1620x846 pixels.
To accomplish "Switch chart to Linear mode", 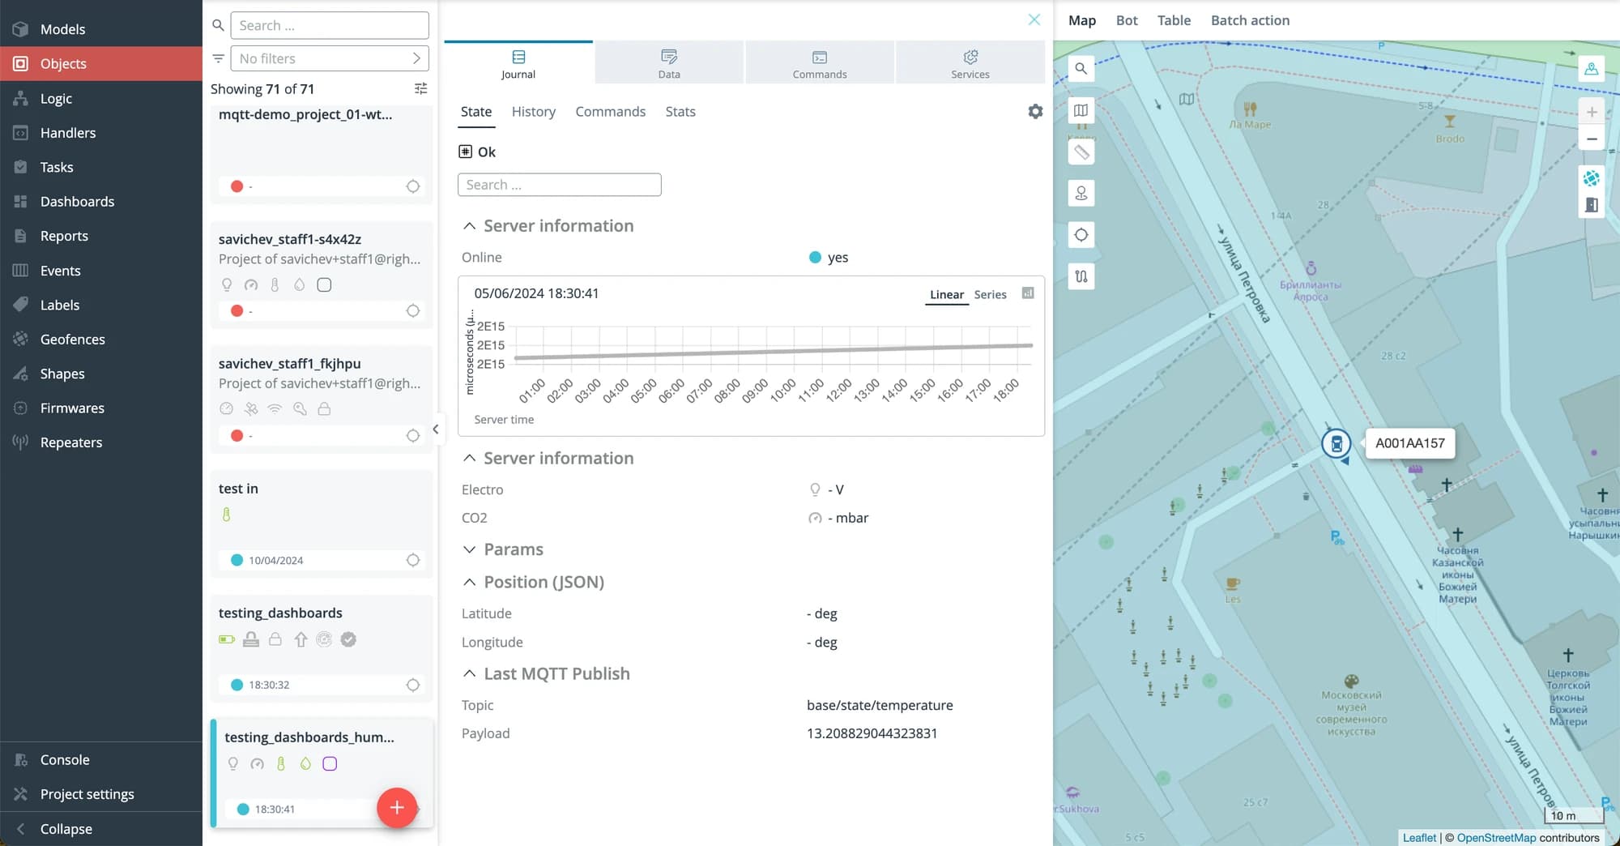I will (946, 295).
